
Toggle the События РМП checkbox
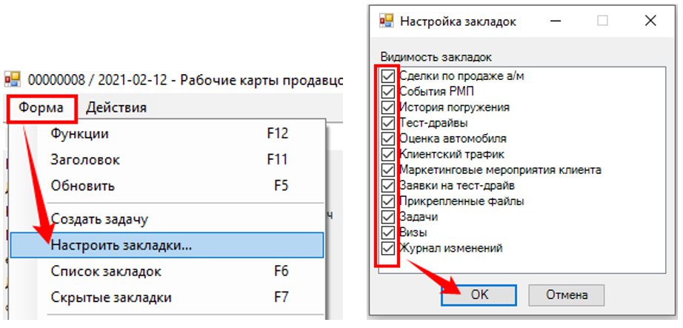(x=388, y=91)
